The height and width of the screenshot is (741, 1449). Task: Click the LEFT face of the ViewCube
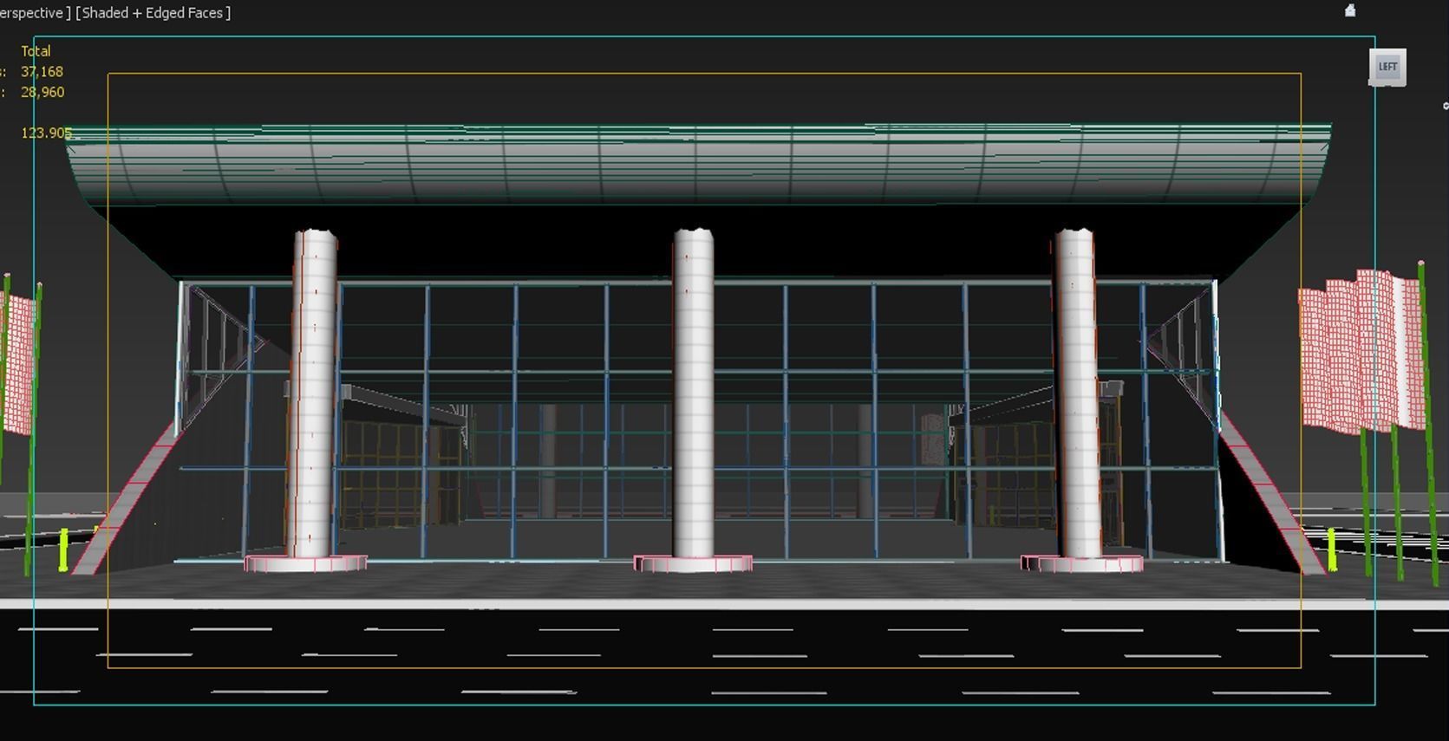[x=1387, y=67]
